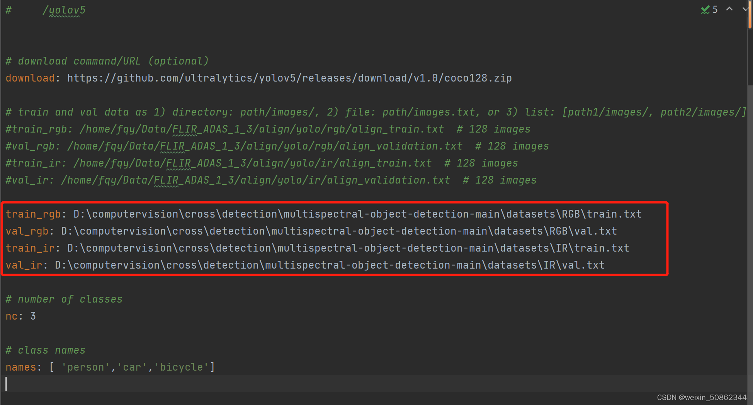The height and width of the screenshot is (405, 753).
Task: Click the '# download command/URL (optional)' comment
Action: pyautogui.click(x=107, y=61)
